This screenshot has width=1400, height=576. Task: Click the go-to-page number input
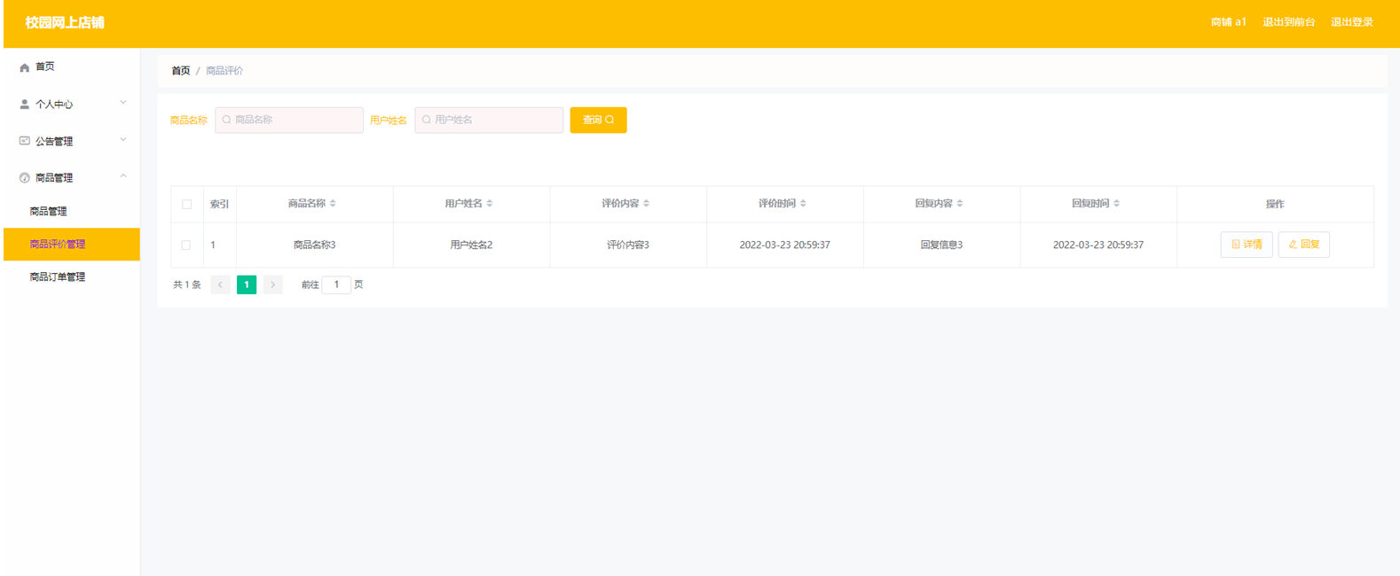pyautogui.click(x=336, y=284)
